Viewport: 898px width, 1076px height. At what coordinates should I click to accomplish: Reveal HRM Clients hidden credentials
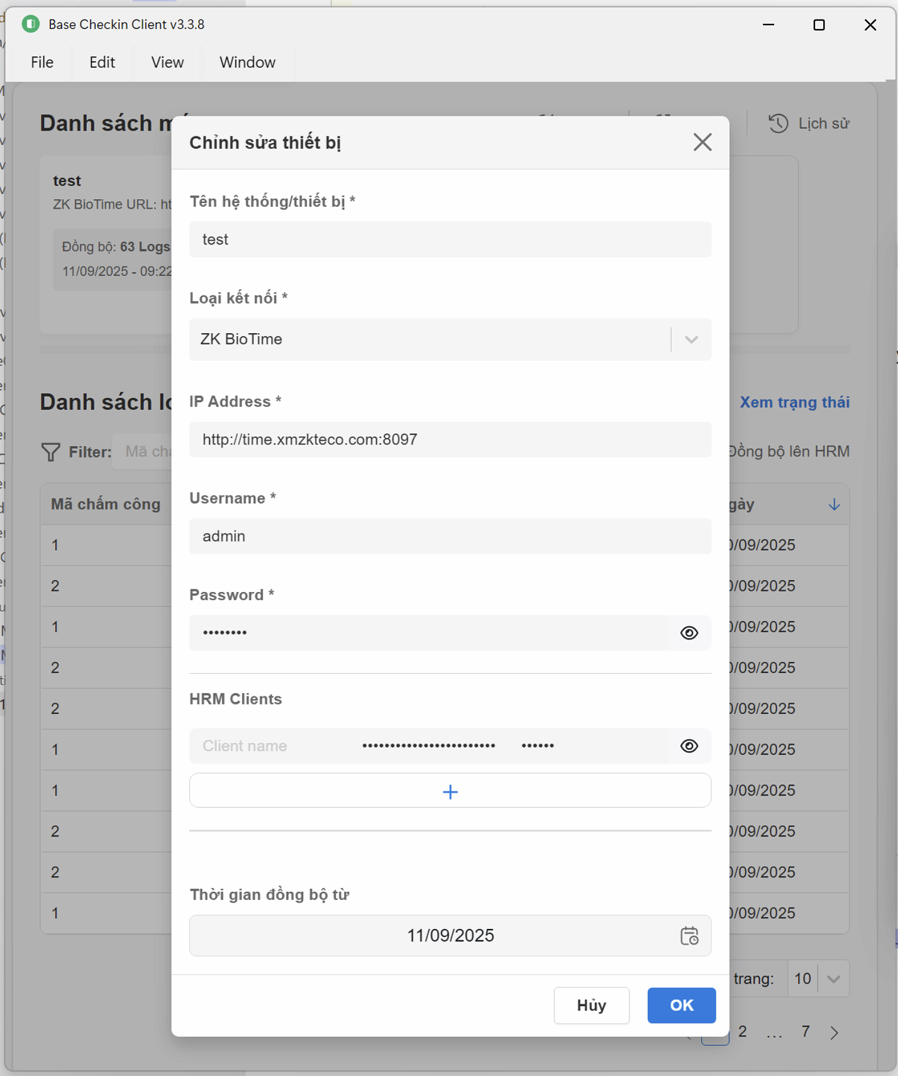tap(689, 746)
